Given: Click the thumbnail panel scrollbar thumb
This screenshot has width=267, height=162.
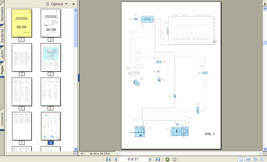Looking at the screenshot, I should click(x=75, y=30).
